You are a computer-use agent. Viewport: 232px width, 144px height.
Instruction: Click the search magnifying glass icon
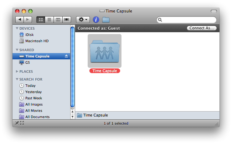(160, 20)
